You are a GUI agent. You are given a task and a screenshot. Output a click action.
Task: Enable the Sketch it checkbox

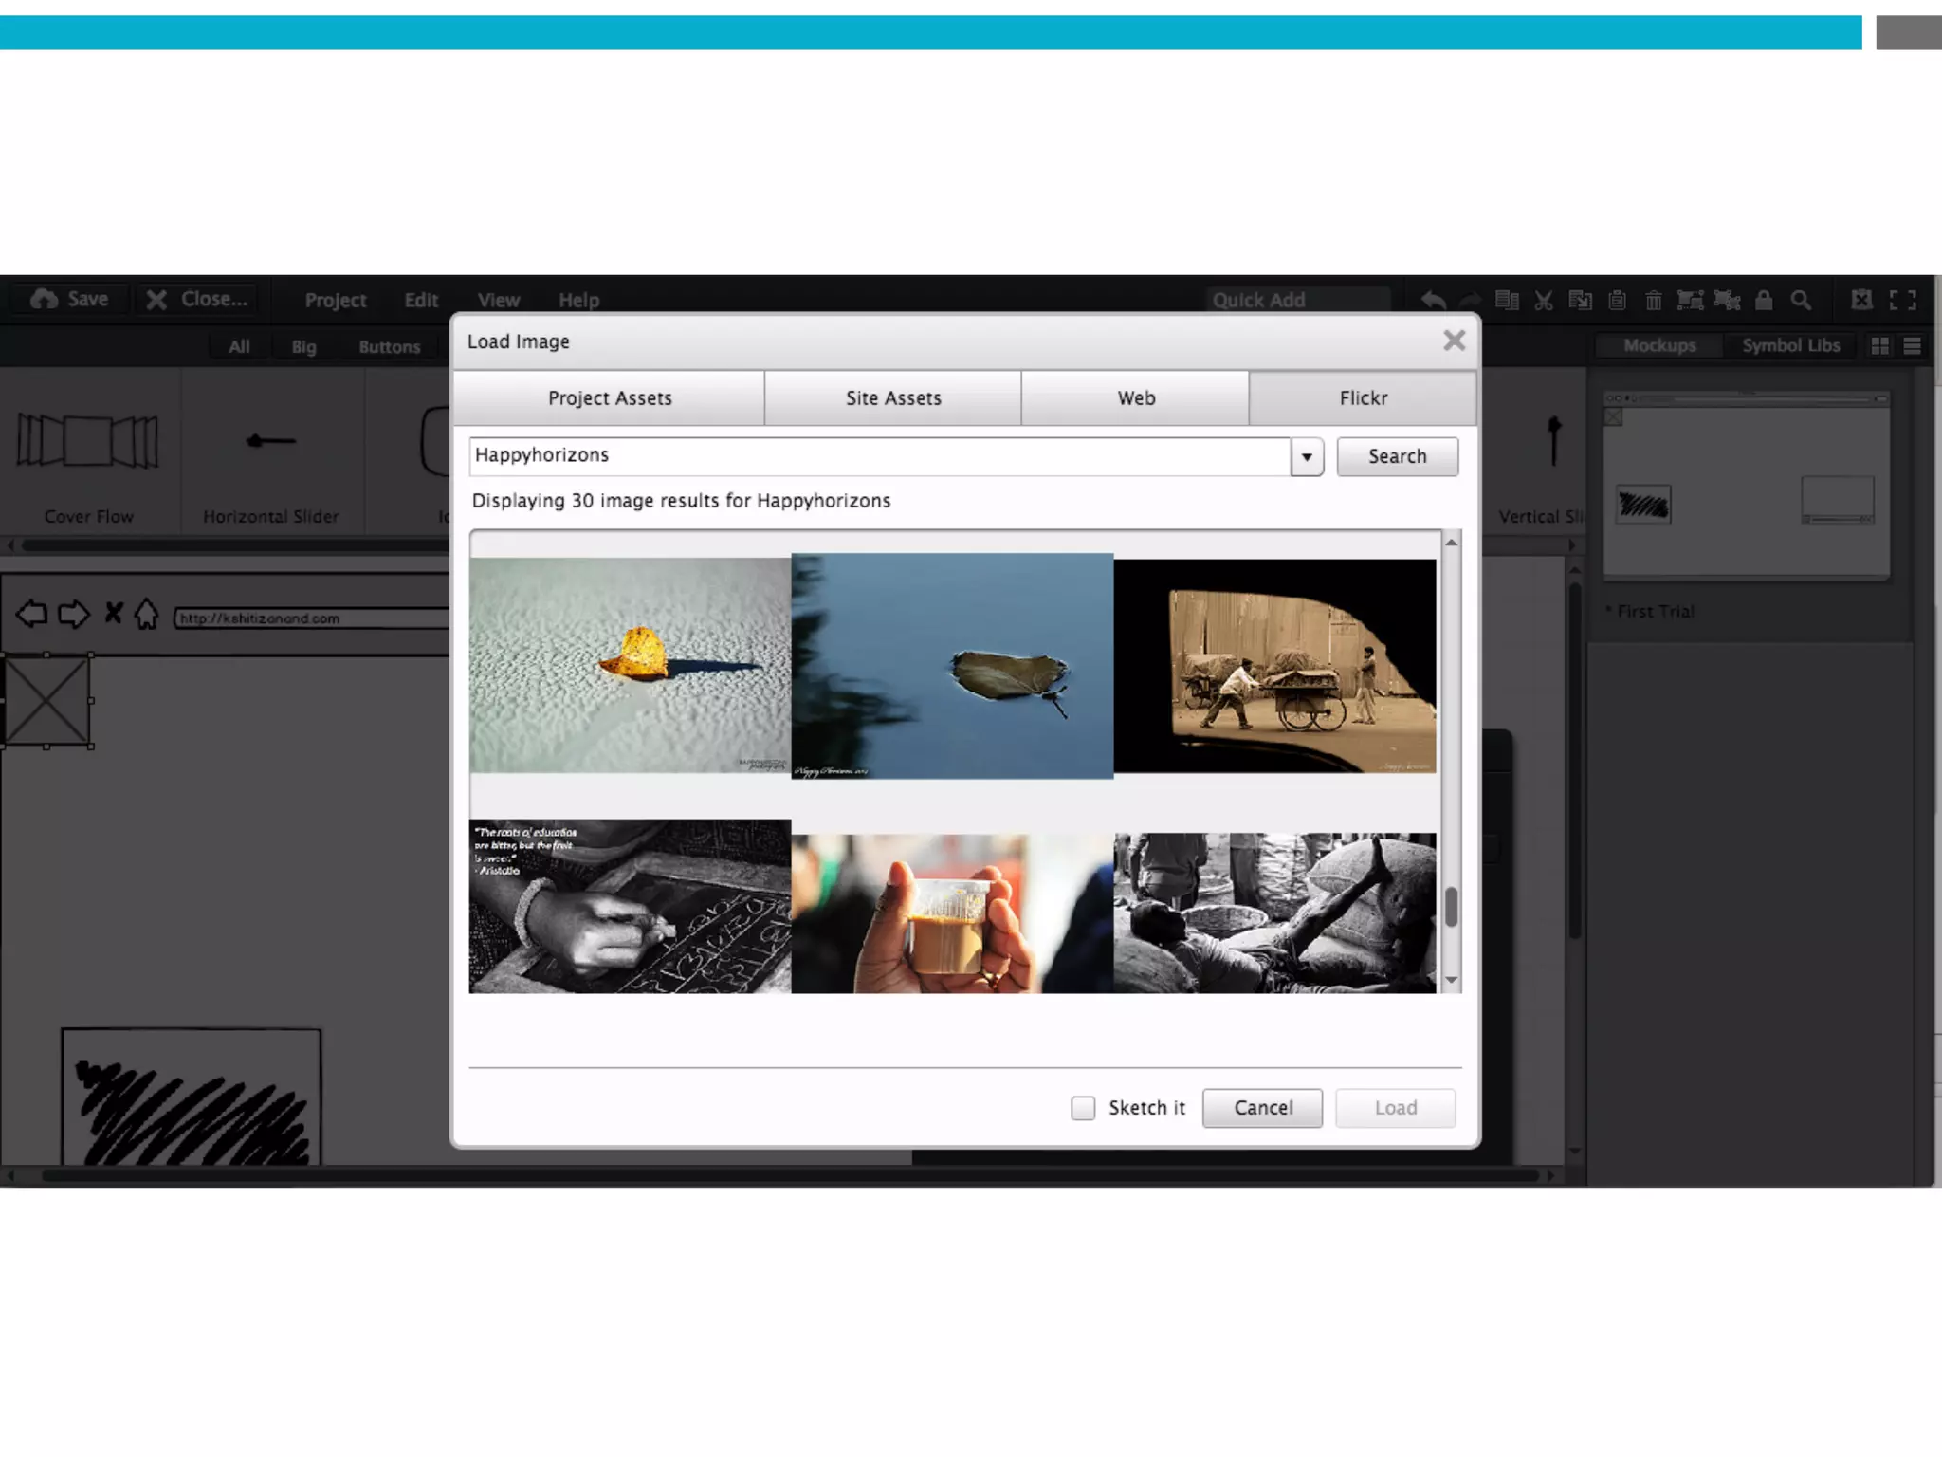[x=1083, y=1108]
